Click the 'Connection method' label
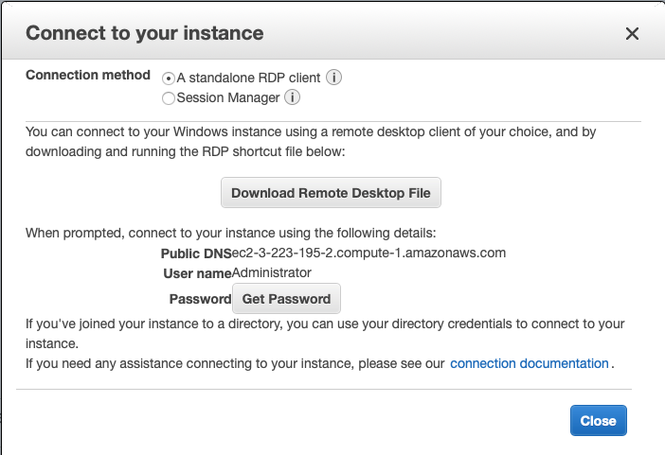 coord(87,75)
